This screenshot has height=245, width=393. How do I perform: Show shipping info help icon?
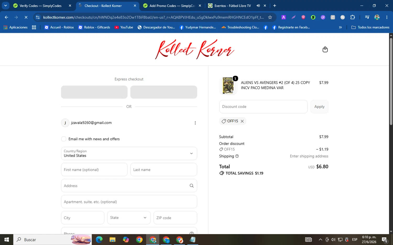237,156
